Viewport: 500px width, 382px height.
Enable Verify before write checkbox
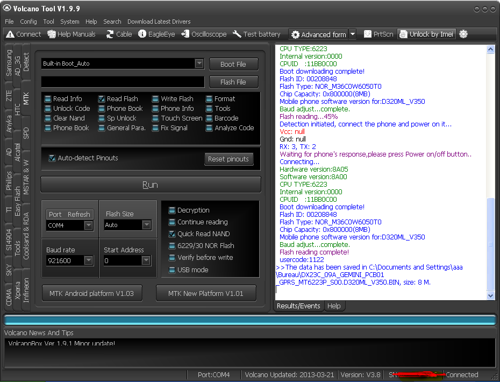172,258
